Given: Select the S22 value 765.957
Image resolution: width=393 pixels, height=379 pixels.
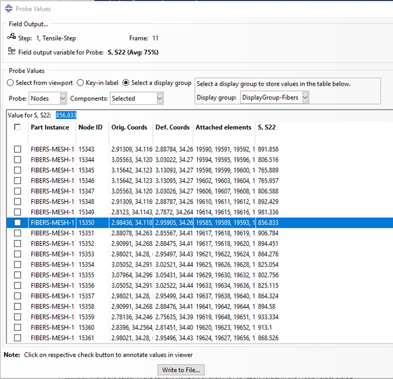Looking at the screenshot, I should [268, 181].
